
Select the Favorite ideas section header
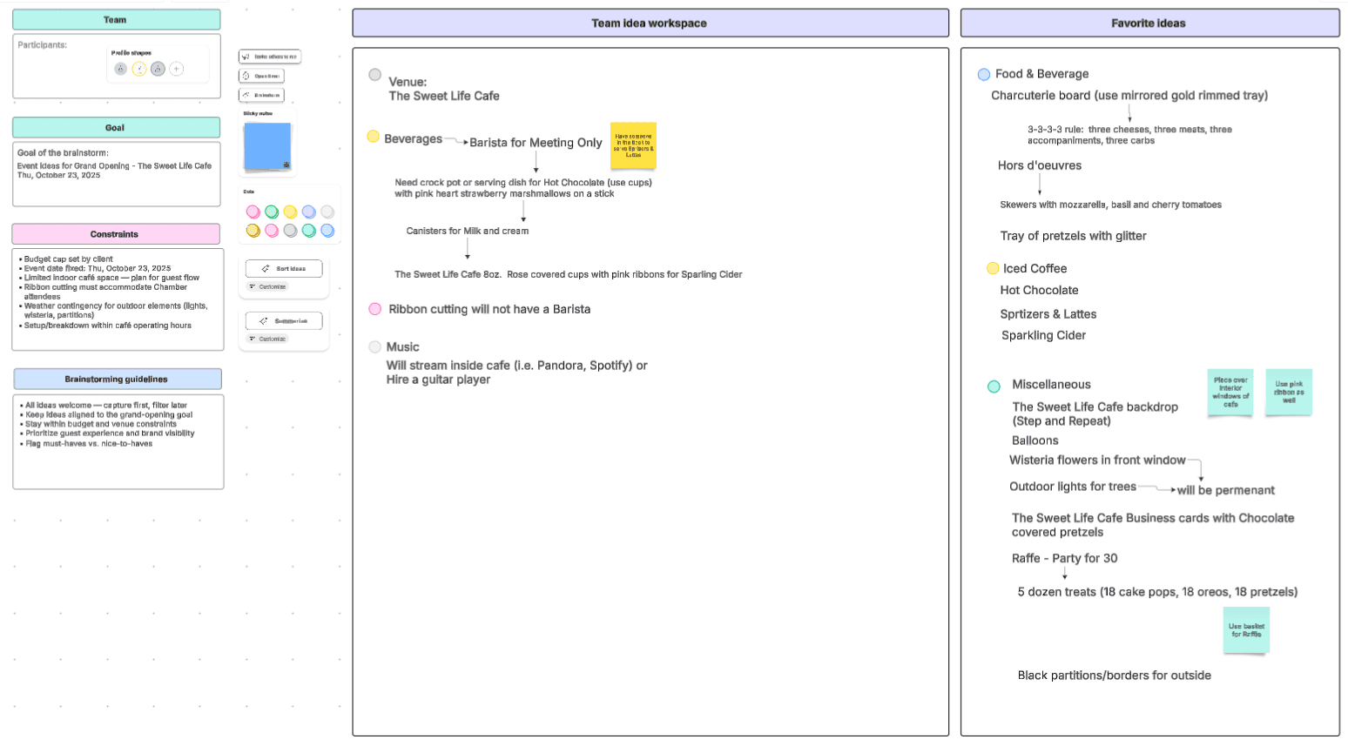tap(1149, 24)
